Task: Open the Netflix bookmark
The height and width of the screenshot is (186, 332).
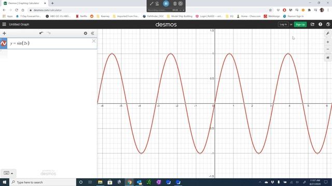Action: [81, 16]
